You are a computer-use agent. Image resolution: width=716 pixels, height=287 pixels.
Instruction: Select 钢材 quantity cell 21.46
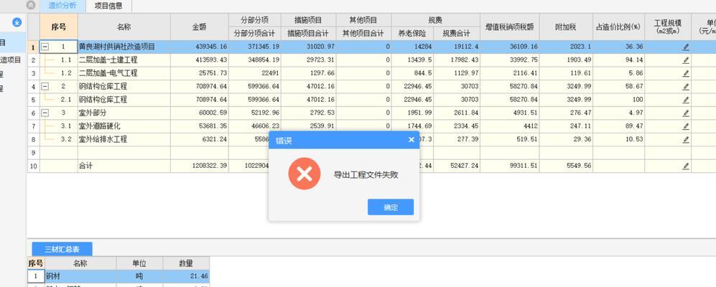tap(186, 276)
